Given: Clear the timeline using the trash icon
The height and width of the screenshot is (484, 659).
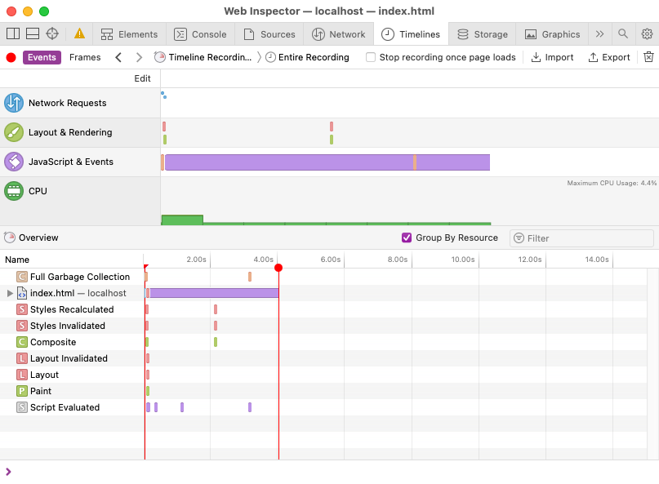Looking at the screenshot, I should pos(647,57).
